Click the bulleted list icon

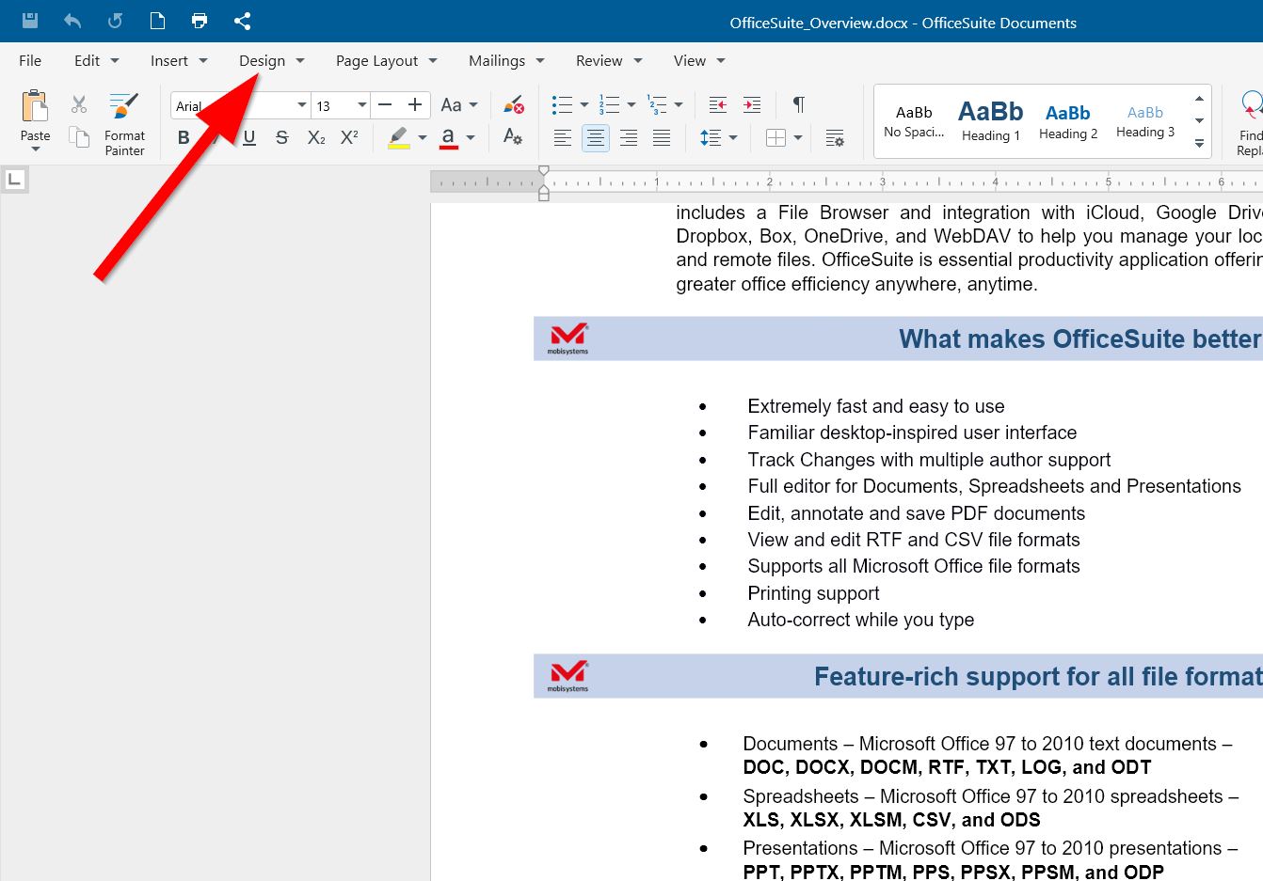click(562, 105)
